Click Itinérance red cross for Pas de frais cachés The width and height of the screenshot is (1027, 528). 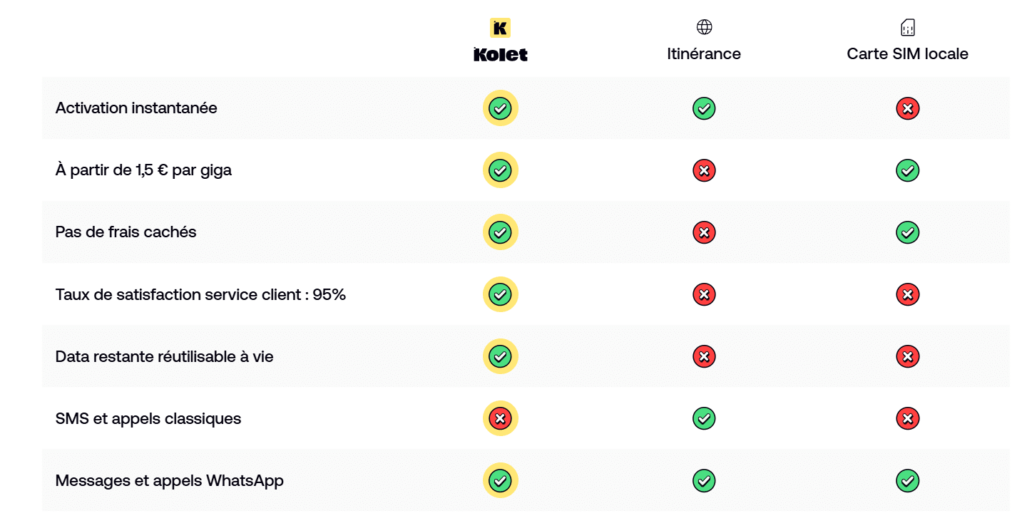pos(704,232)
